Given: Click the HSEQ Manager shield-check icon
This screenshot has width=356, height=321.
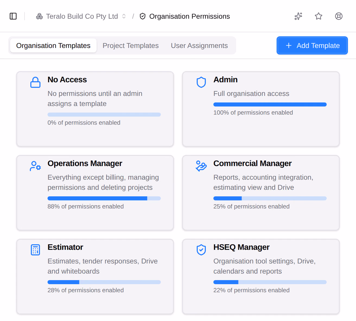Looking at the screenshot, I should click(201, 250).
